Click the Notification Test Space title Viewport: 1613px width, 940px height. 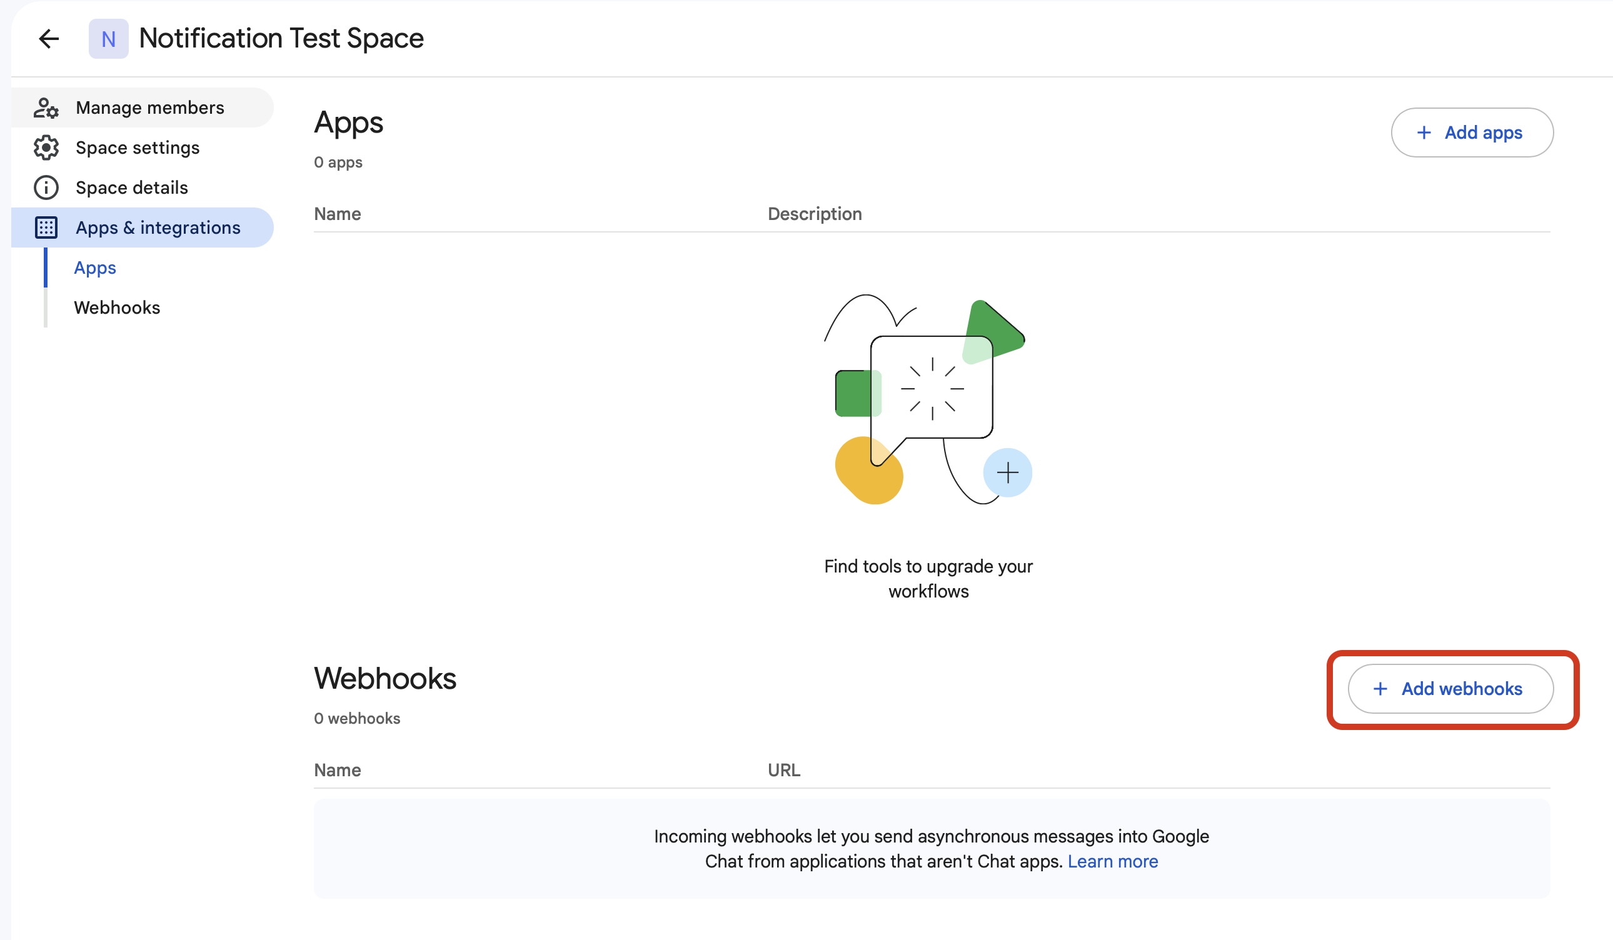[x=281, y=39]
